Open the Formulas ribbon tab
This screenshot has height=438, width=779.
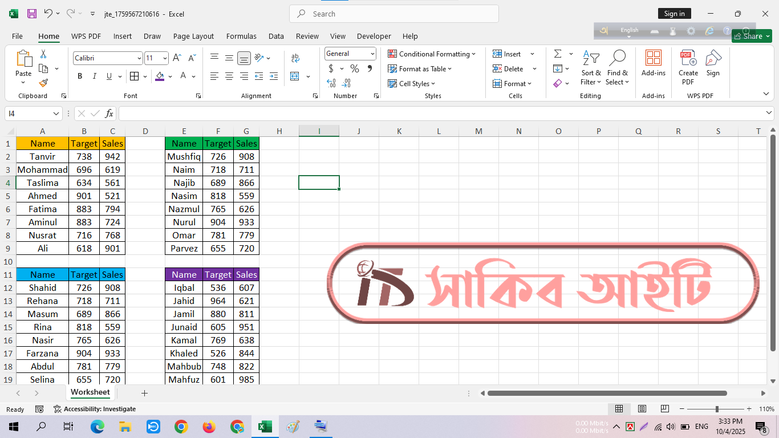[x=241, y=36]
